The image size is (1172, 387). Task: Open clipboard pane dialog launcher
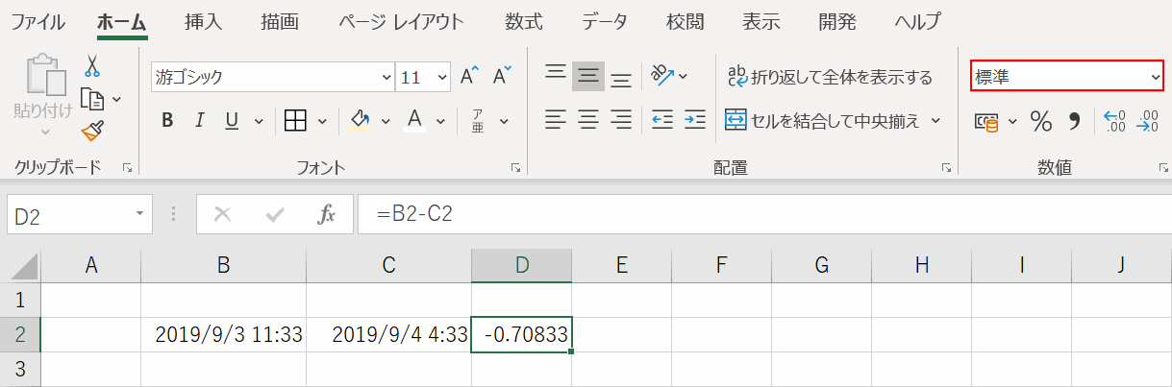click(127, 168)
